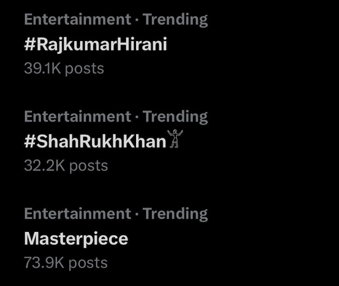Screen dimensions: 339x286
Task: Click the word posts under Masterpiece
Action: [x=88, y=263]
